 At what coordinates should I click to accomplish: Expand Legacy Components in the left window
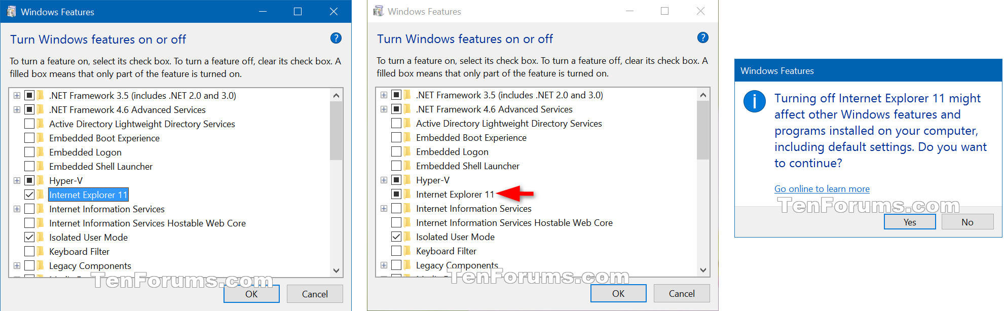click(17, 265)
